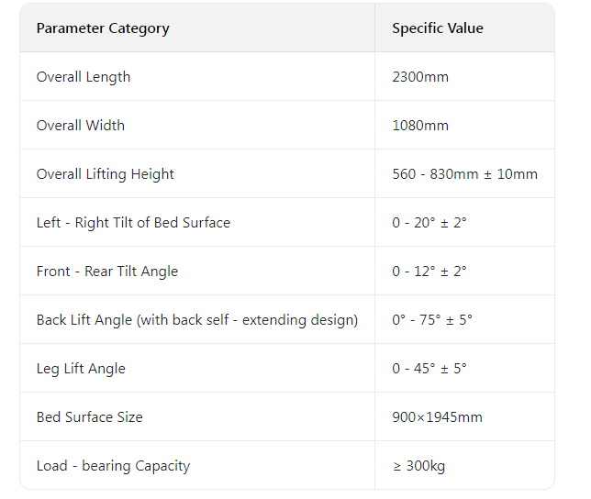Click the 1080mm value cell
The height and width of the screenshot is (499, 591).
[x=420, y=126]
